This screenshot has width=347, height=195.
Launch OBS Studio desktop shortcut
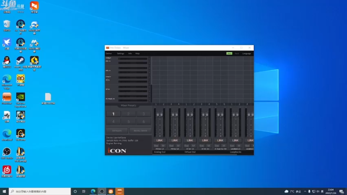[7, 153]
